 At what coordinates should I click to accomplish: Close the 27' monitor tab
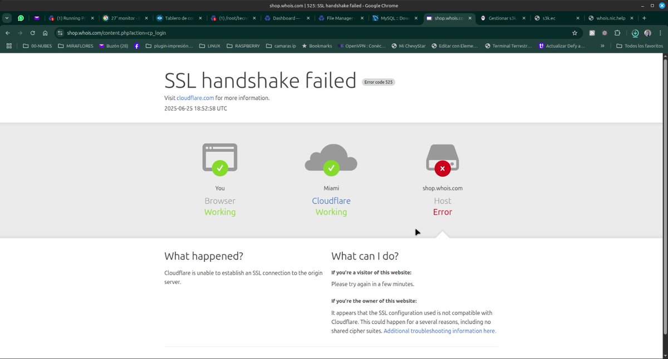146,18
